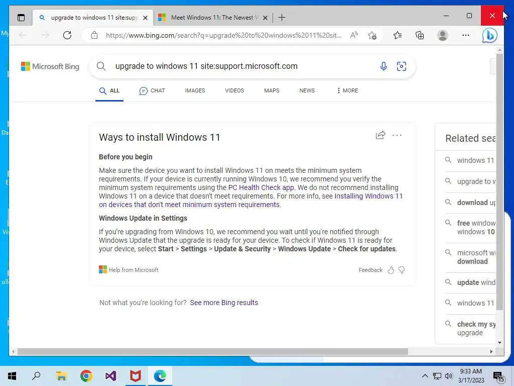Open taskbar search magnifier
This screenshot has width=514, height=386.
36,376
